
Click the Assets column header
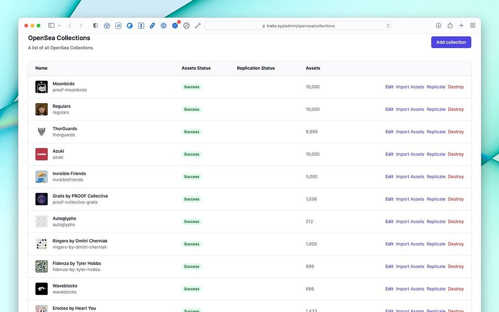(313, 68)
